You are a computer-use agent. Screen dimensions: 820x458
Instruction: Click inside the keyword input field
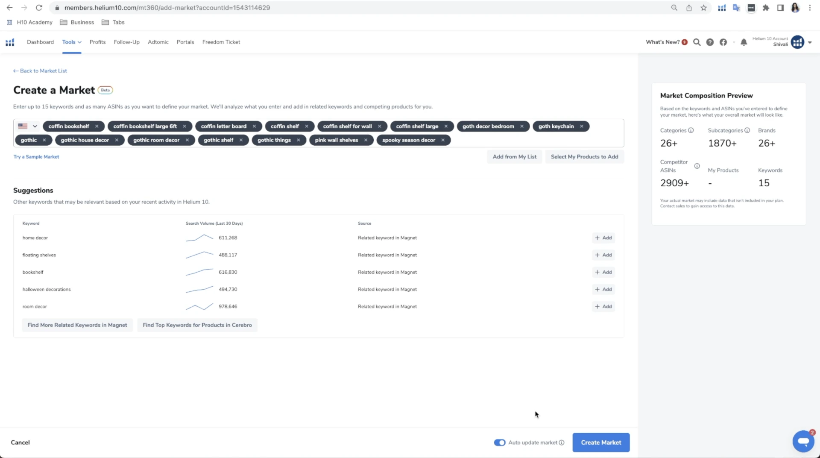[x=534, y=140]
